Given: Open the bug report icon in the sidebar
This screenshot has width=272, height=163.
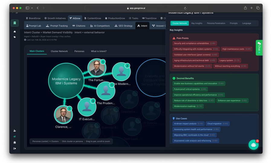Looking at the screenshot, I should (15, 142).
